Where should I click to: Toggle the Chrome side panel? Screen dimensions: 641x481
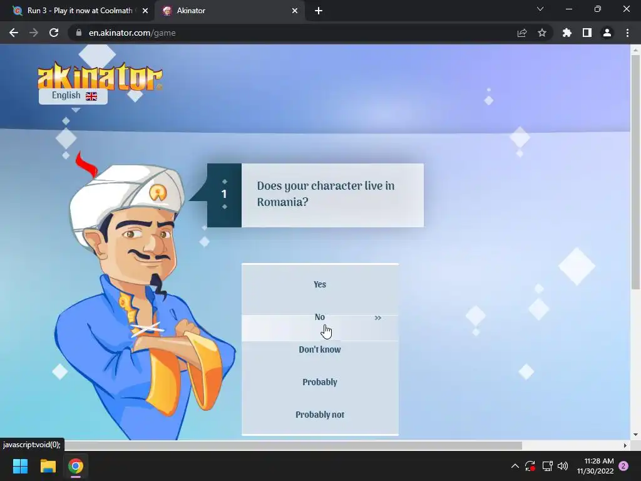click(587, 33)
